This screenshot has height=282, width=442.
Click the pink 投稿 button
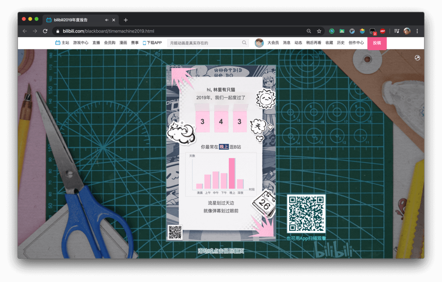[x=377, y=43]
